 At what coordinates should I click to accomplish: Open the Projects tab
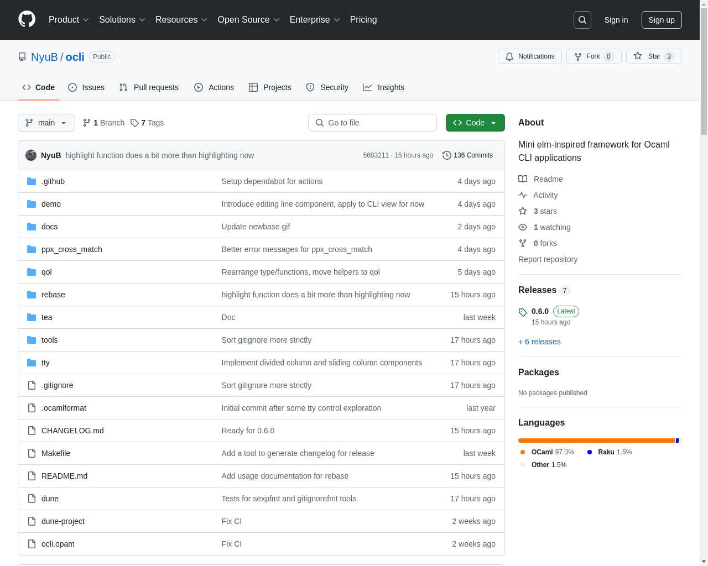pyautogui.click(x=270, y=87)
